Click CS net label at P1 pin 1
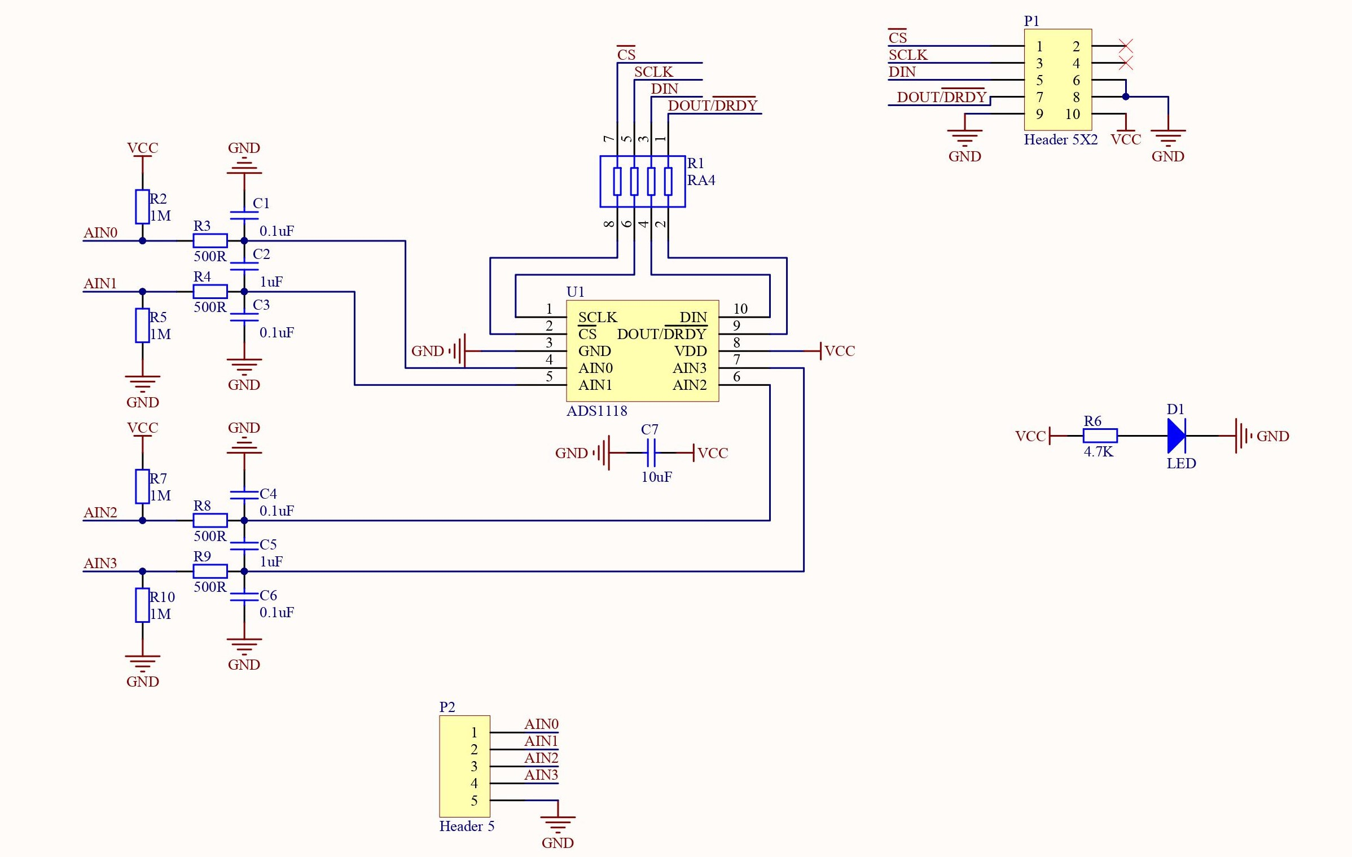Screen dimensions: 1352x857 pyautogui.click(x=897, y=37)
